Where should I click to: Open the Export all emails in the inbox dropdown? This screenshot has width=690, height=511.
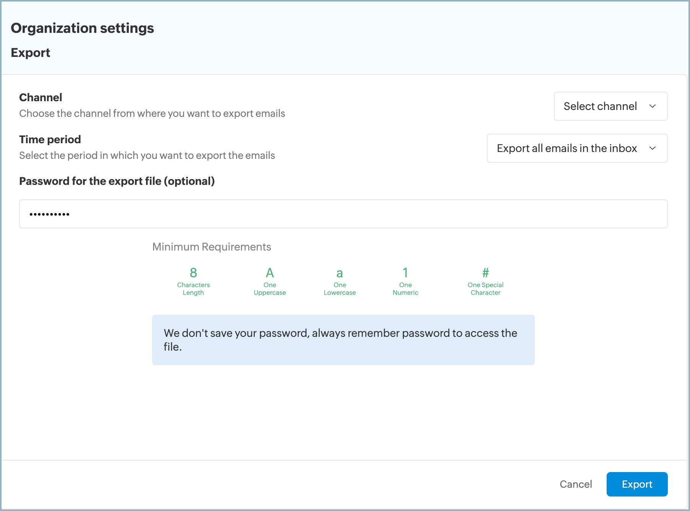(577, 148)
